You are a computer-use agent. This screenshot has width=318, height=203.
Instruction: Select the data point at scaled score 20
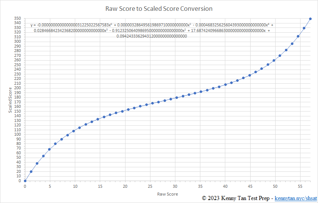(31, 172)
